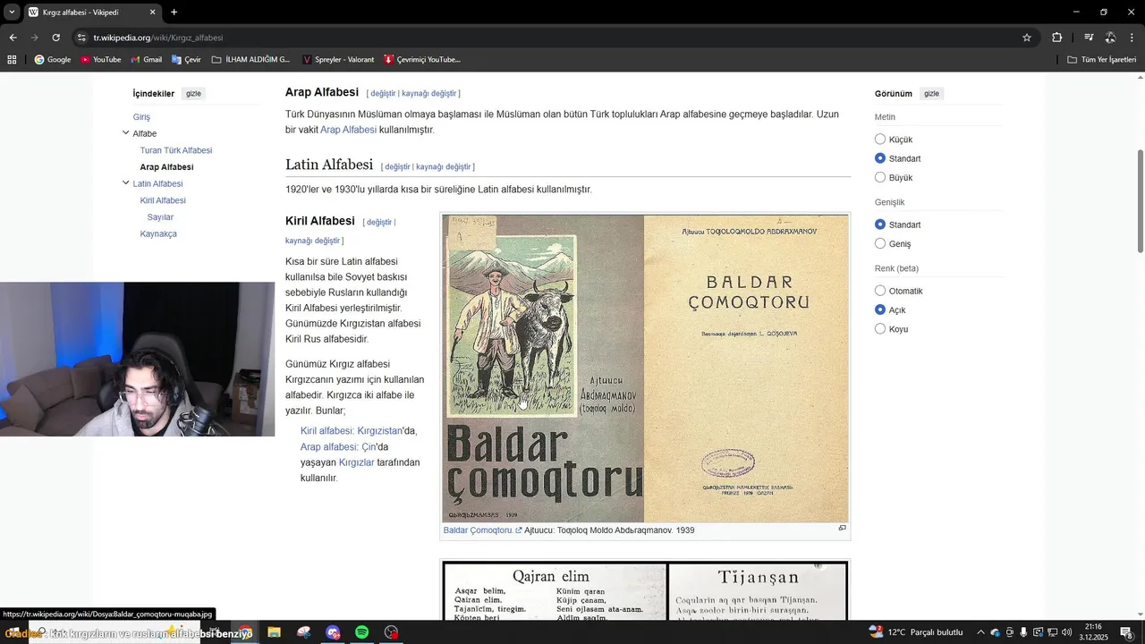Viewport: 1145px width, 644px height.
Task: Reload the page with the refresh icon
Action: (x=55, y=38)
